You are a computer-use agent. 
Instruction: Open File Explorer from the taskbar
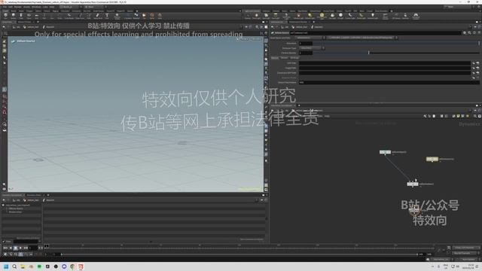click(23, 266)
